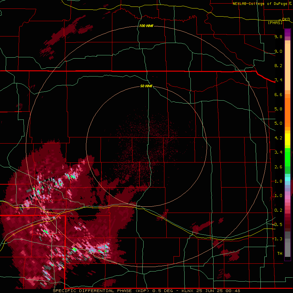Click the DKD label near the PHAS text
The height and width of the screenshot is (293, 293).
pos(286,19)
